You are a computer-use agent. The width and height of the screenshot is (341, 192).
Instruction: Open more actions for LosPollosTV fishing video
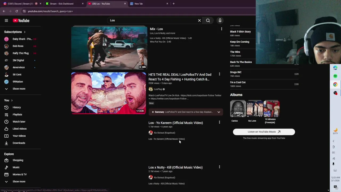tap(220, 74)
